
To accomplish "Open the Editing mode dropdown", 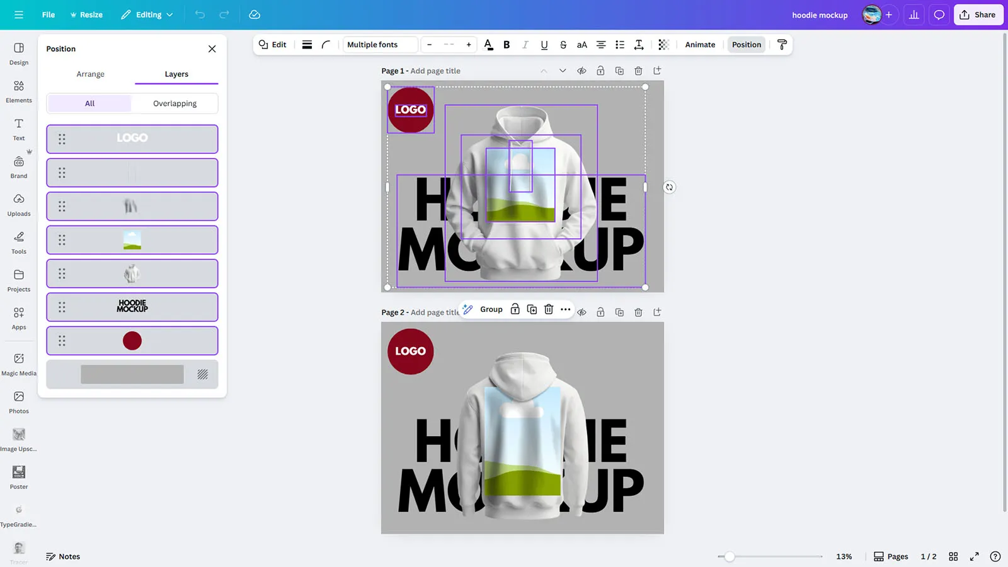I will pyautogui.click(x=147, y=14).
